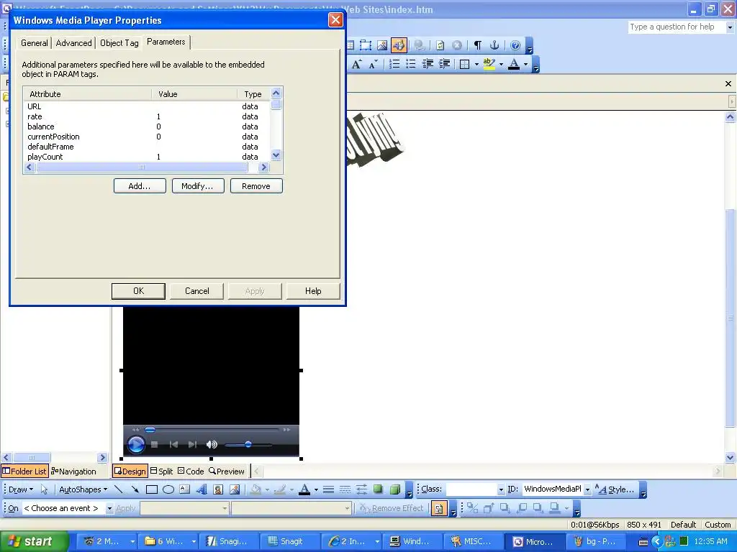Switch to the Object Tag tab

click(119, 42)
